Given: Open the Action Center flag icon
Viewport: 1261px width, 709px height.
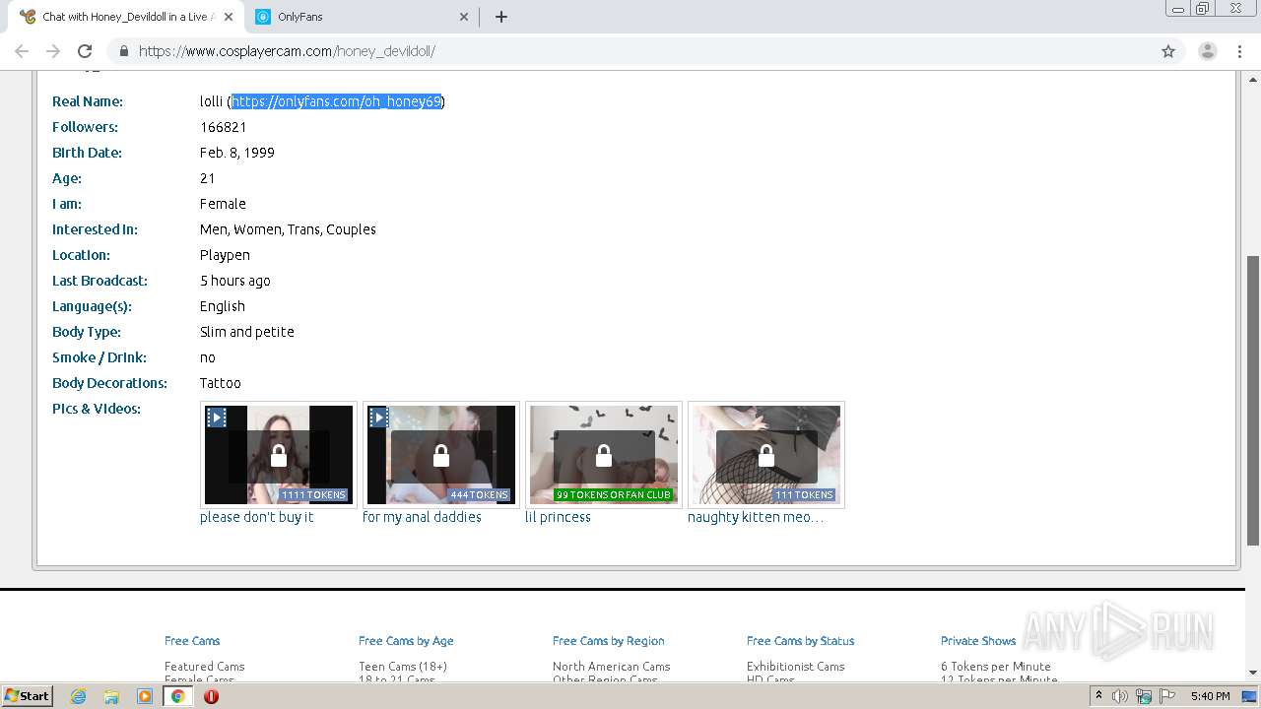Looking at the screenshot, I should (x=1166, y=696).
